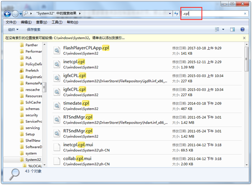Image resolution: width=252 pixels, height=185 pixels.
Task: Select inetcpl.cpl.mui result name
Action: [78, 145]
